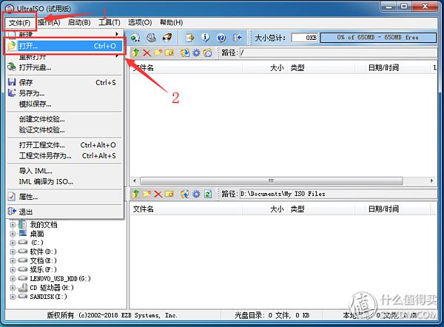This screenshot has height=327, width=444.
Task: Click rename icon in image pane toolbar
Action: [x=169, y=53]
